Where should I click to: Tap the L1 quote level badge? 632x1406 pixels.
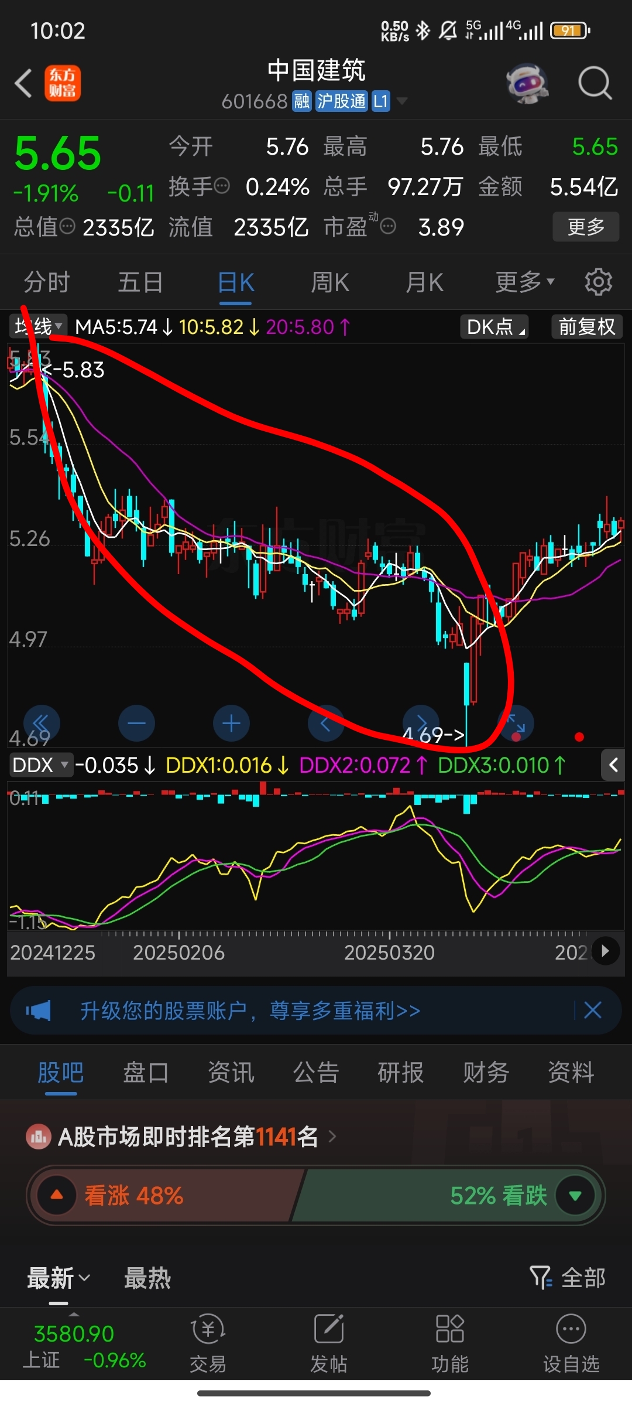381,101
